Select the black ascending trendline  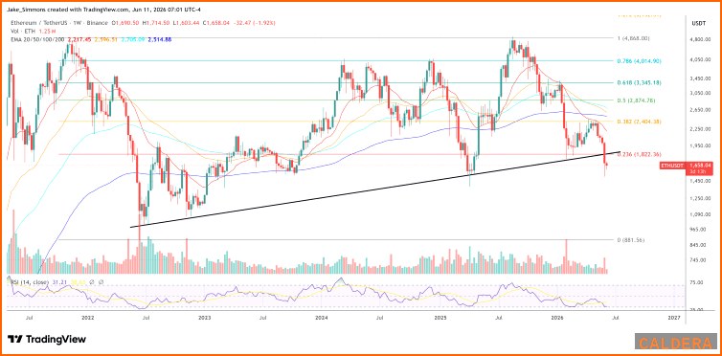[375, 189]
